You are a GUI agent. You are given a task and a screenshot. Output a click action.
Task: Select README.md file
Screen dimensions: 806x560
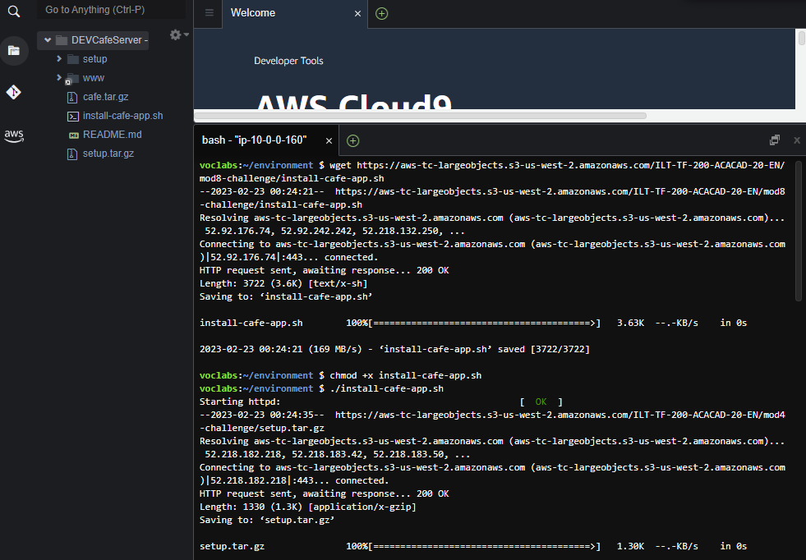[x=112, y=135]
